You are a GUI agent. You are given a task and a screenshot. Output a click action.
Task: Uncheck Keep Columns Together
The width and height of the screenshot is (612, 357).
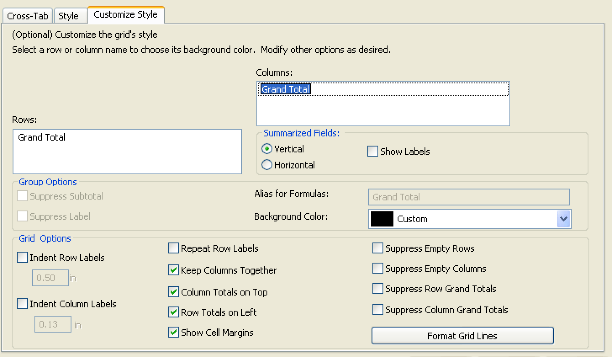click(174, 270)
